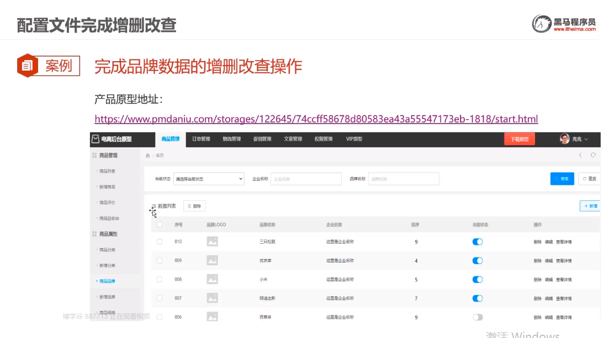Click the 电商后台原型 logo icon

pos(96,139)
